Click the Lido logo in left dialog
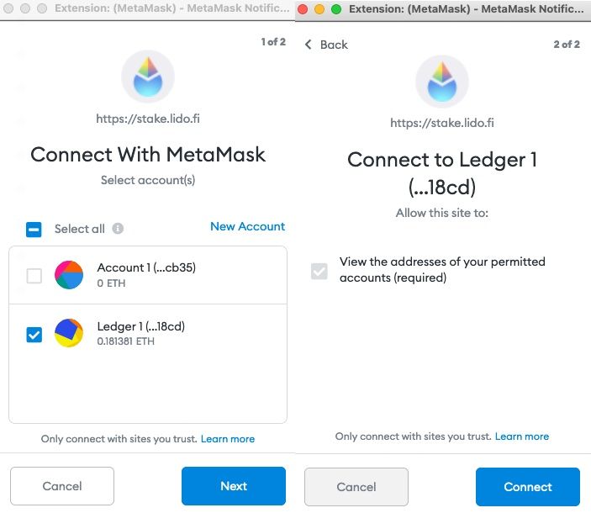The height and width of the screenshot is (513, 591). [148, 77]
